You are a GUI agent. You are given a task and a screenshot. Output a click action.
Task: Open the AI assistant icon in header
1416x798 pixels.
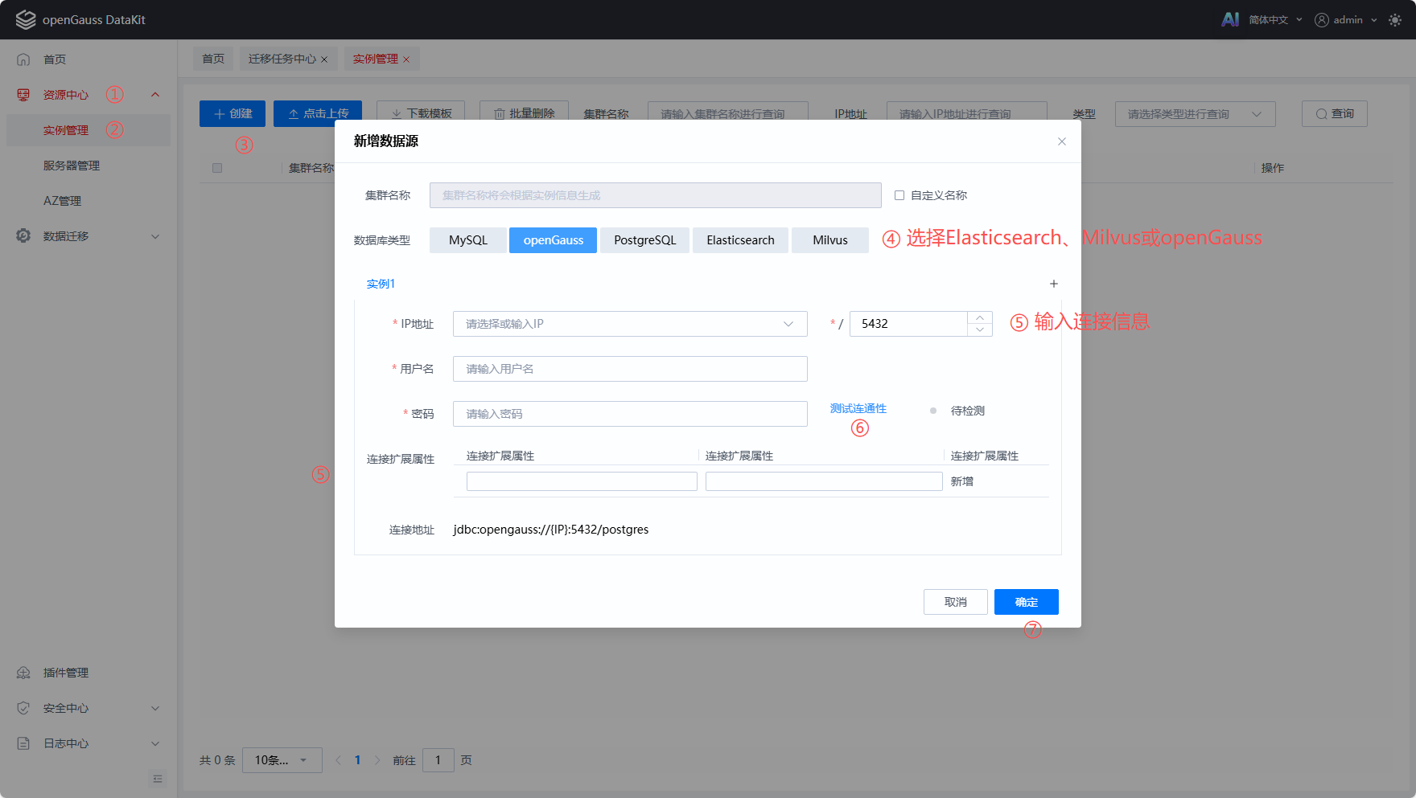1230,19
